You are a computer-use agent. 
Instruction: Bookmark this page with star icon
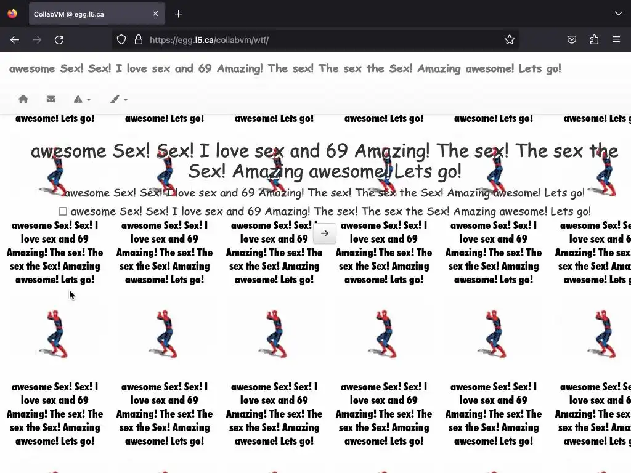510,40
